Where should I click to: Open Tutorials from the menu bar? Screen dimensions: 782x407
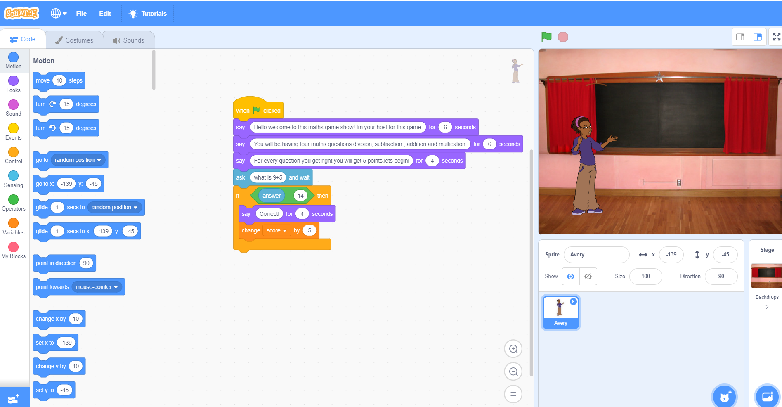[148, 13]
